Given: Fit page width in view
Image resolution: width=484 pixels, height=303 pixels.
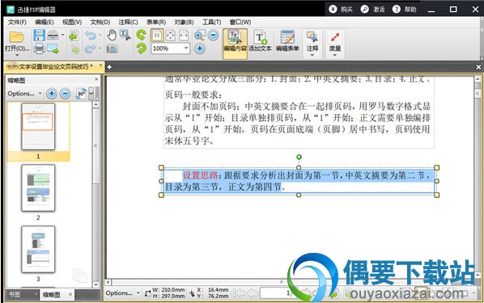Looking at the screenshot, I should point(184,36).
